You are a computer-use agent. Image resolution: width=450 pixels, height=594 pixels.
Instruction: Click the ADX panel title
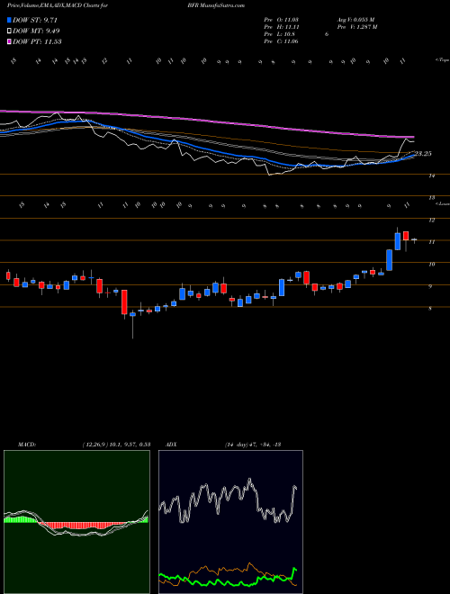point(171,445)
